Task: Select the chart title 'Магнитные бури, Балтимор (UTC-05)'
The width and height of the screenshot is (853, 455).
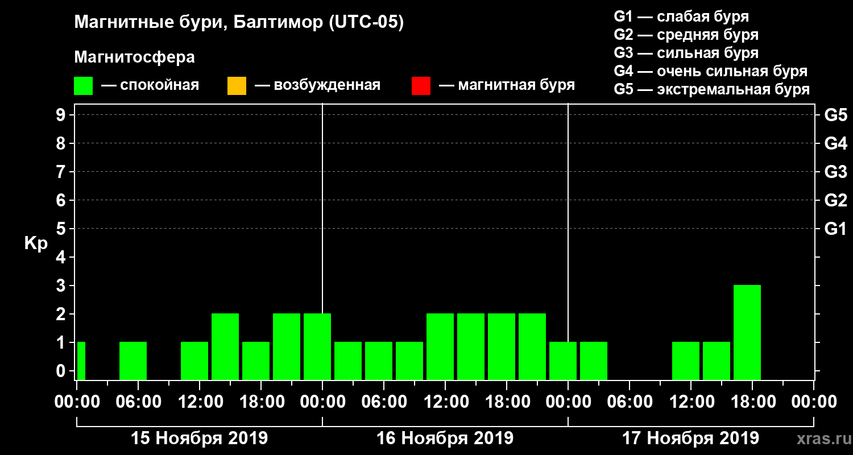Action: (239, 23)
